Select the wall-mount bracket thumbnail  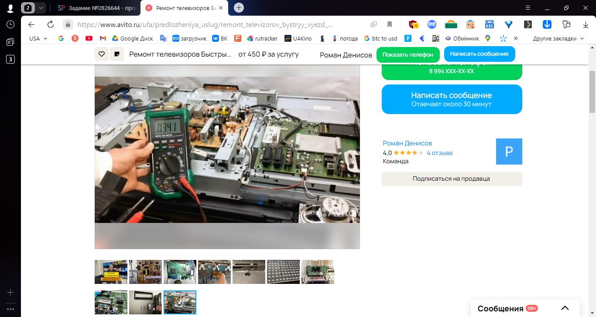click(x=145, y=302)
